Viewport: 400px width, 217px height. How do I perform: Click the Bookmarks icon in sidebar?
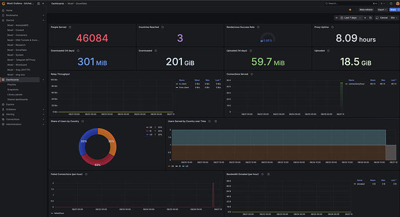3,15
